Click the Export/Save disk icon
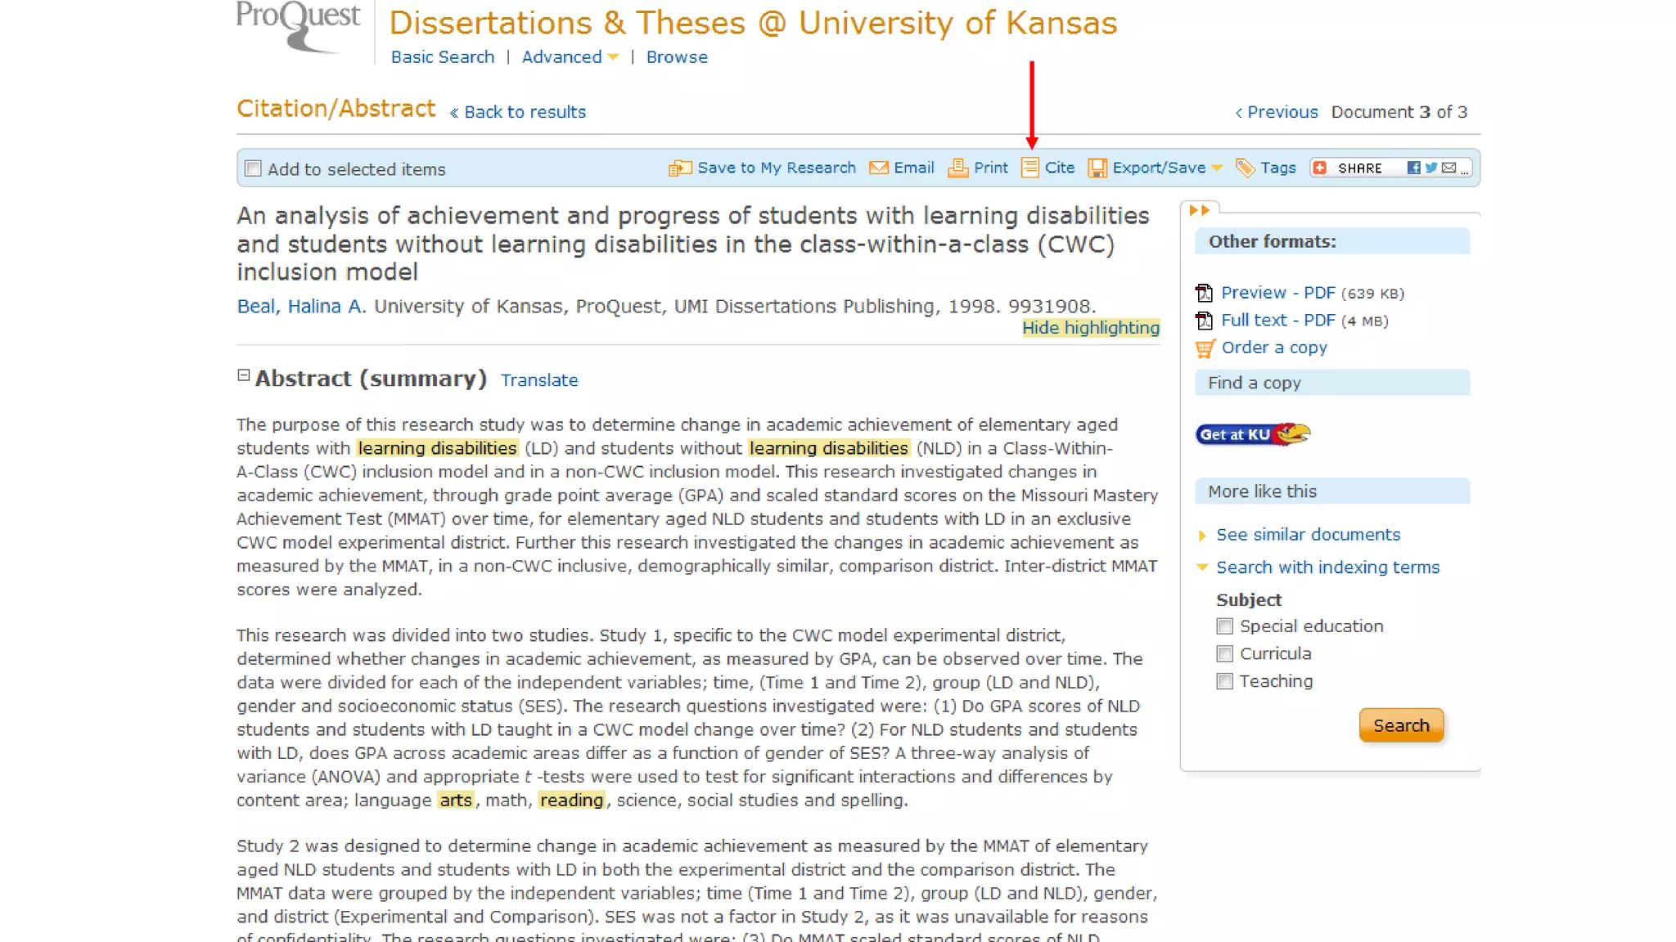Screen dimensions: 1676x942 click(x=1097, y=168)
